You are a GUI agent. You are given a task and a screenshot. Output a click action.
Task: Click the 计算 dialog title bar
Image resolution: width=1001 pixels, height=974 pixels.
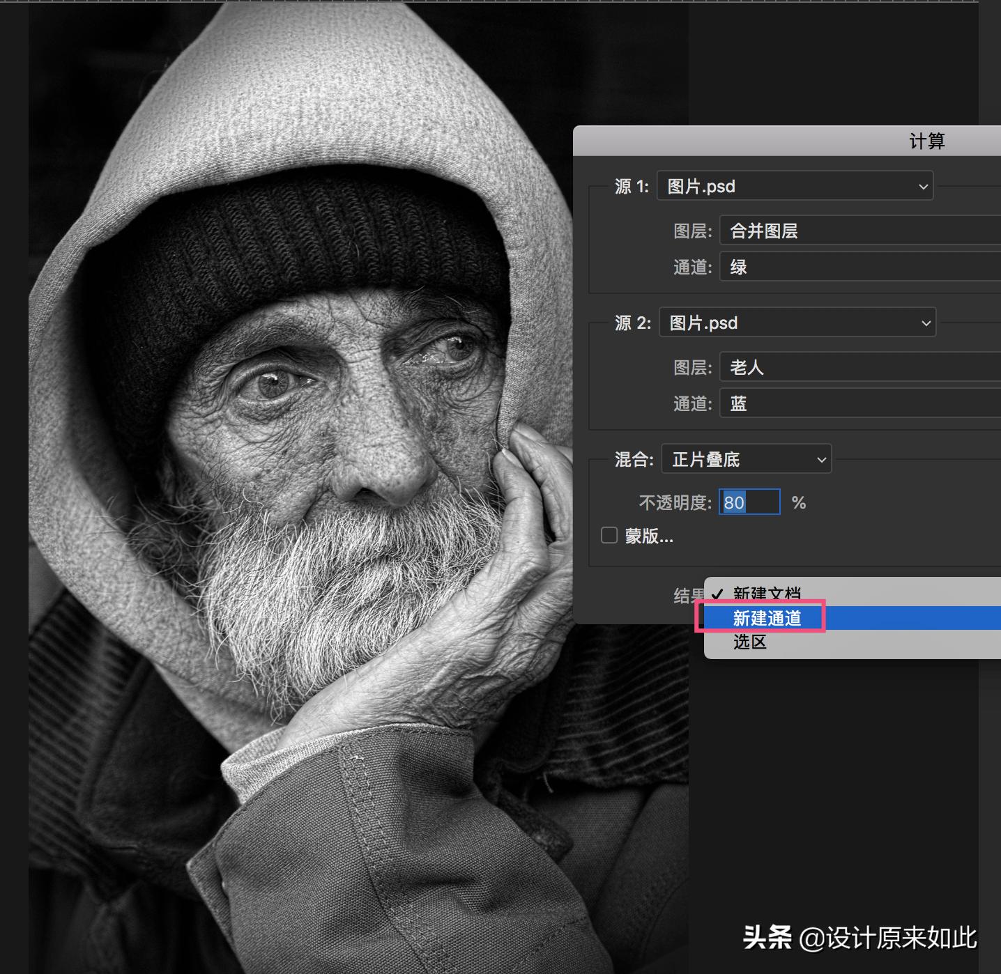coord(927,141)
